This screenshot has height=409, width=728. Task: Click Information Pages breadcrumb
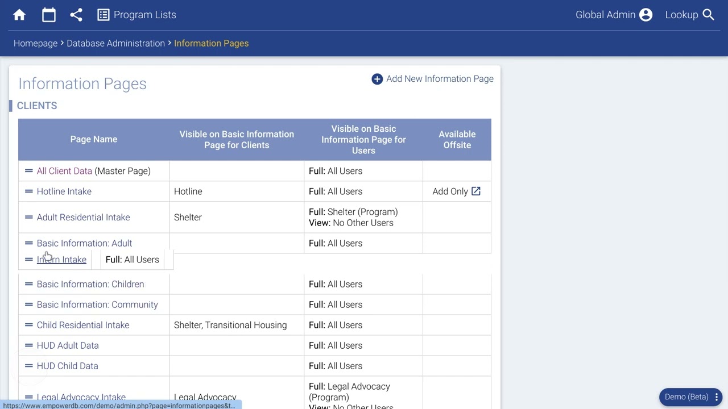[211, 43]
